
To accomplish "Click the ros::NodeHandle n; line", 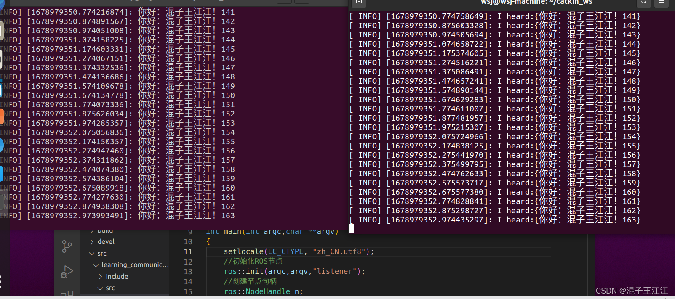I will [263, 291].
